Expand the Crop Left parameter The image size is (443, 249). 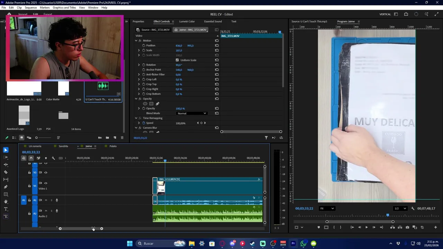(x=139, y=80)
